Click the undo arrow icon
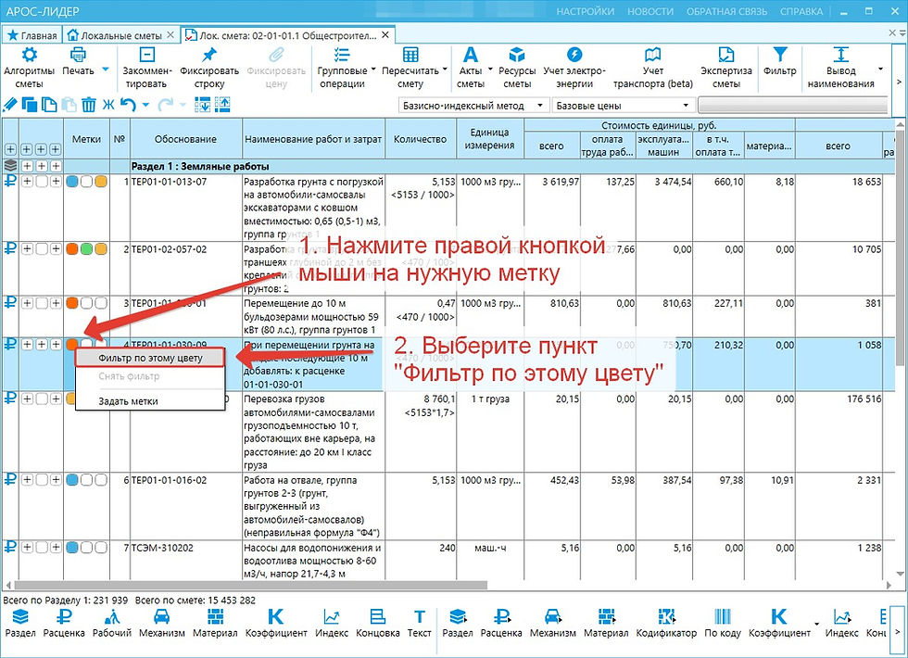This screenshot has width=908, height=658. 128,105
